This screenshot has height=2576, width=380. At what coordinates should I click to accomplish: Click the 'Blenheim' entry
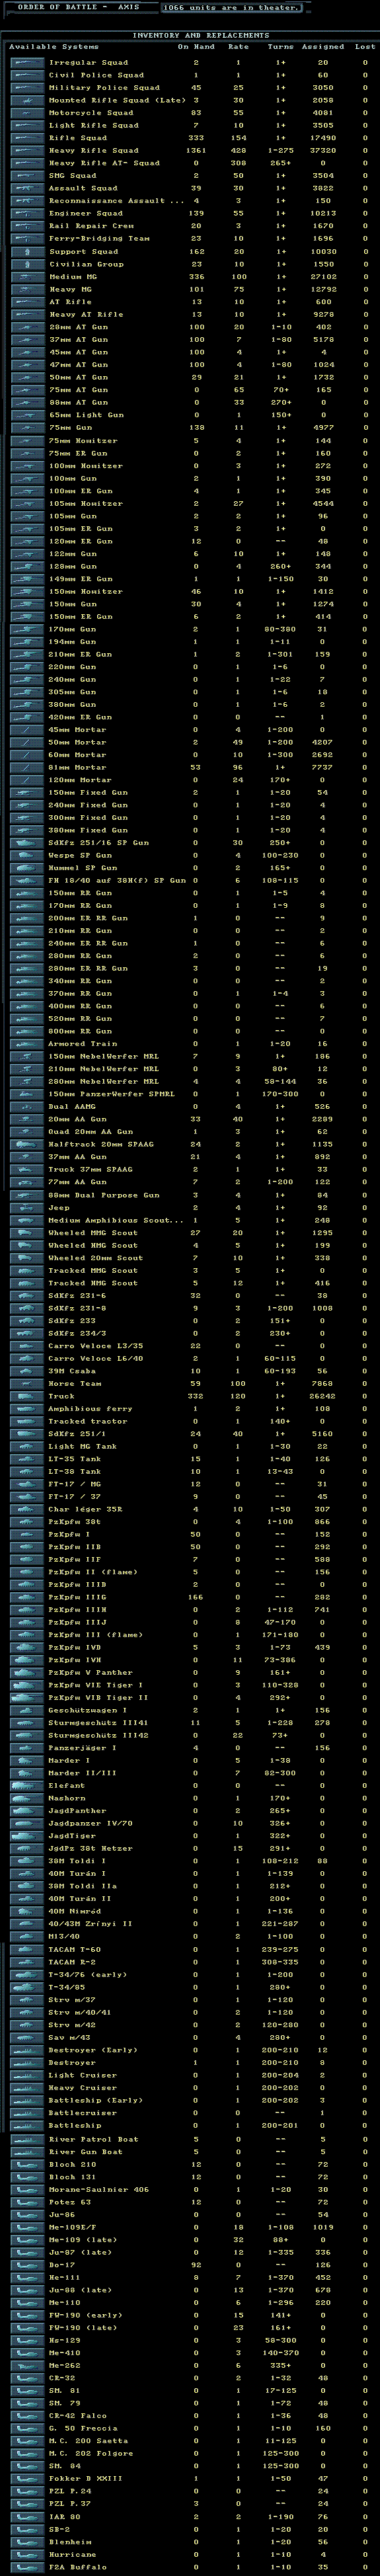tap(70, 2541)
